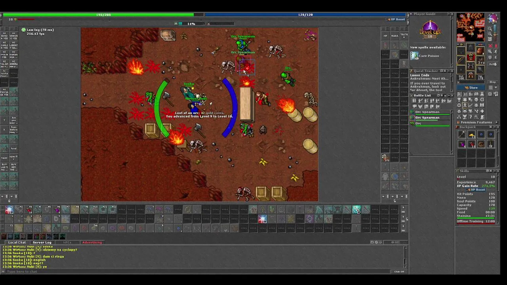
Task: Open the question mark help icon
Action: click(x=471, y=117)
